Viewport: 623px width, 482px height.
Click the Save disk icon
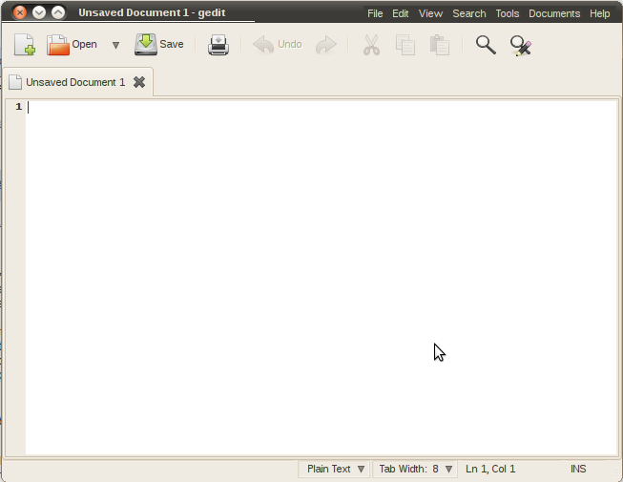pyautogui.click(x=146, y=45)
